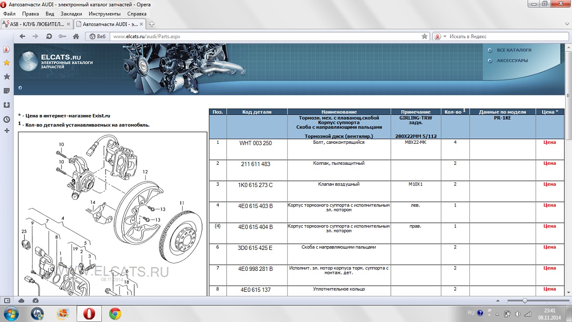Expand the Yandex search engine dropdown
This screenshot has width=572, height=322.
point(445,36)
